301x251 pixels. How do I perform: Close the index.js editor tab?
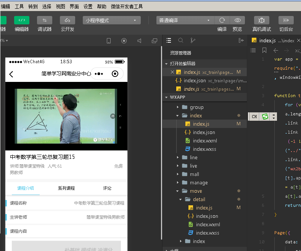coord(298,40)
